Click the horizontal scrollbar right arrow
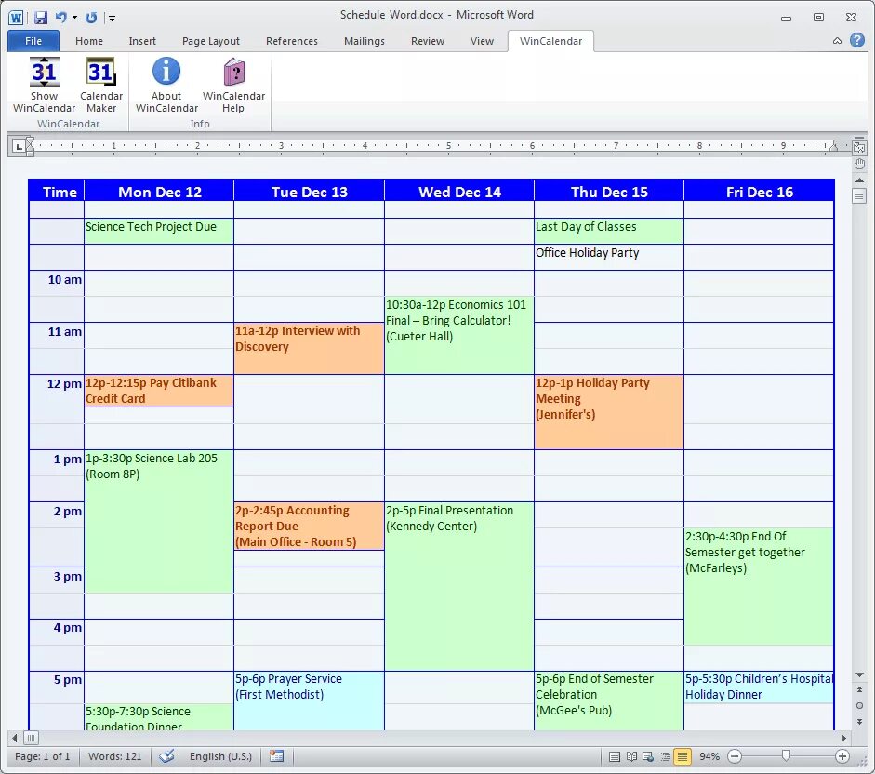The width and height of the screenshot is (875, 774). click(843, 739)
